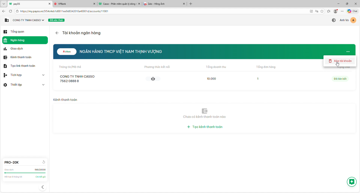Image resolution: width=360 pixels, height=193 pixels.
Task: Expand the Tích hợp menu
Action: tap(15, 75)
